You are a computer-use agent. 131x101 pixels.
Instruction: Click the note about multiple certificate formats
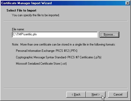[64, 44]
